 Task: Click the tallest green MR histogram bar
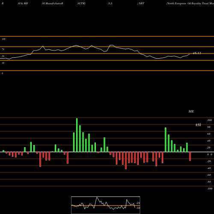77,135
